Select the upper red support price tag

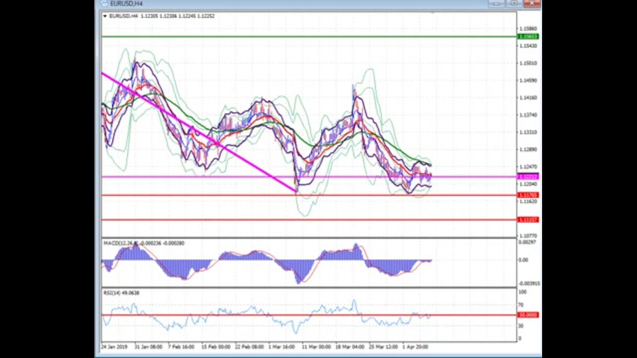(528, 195)
